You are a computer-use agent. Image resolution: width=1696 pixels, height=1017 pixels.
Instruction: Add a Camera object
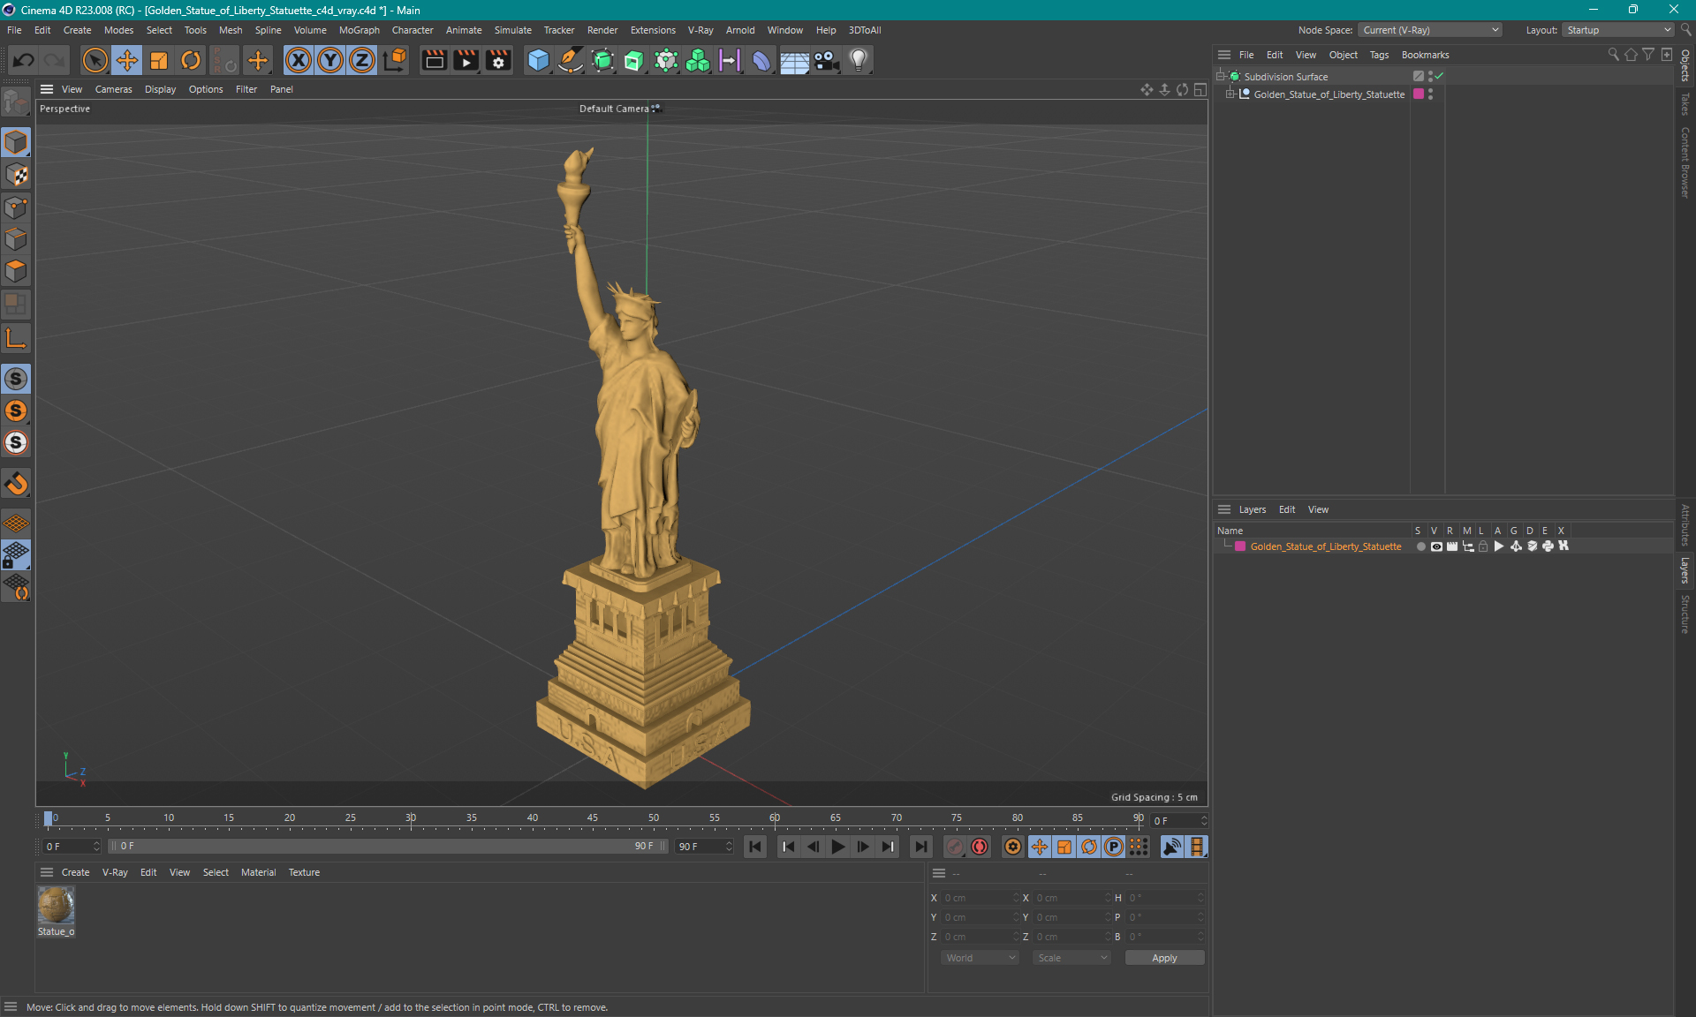click(827, 60)
